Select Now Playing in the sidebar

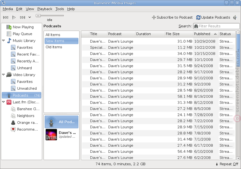tap(21, 27)
